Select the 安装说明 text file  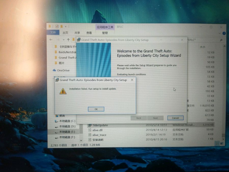tap(98, 140)
